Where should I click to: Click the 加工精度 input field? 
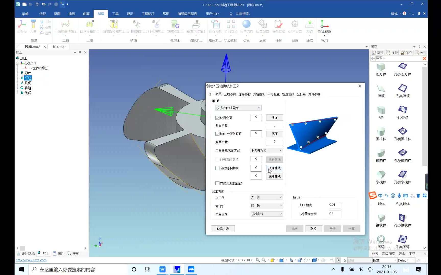point(335,205)
